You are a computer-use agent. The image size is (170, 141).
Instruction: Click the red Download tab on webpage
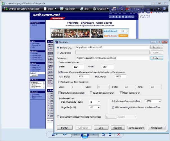tap(57, 18)
